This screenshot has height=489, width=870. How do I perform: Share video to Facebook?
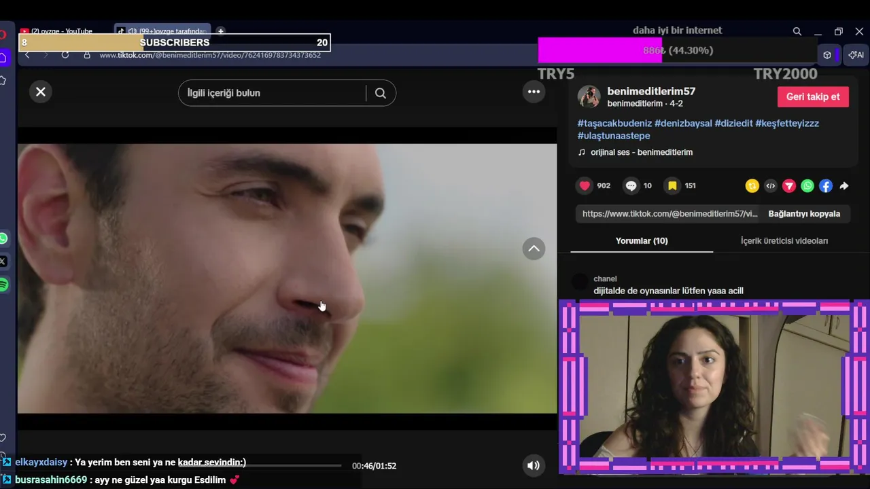826,185
